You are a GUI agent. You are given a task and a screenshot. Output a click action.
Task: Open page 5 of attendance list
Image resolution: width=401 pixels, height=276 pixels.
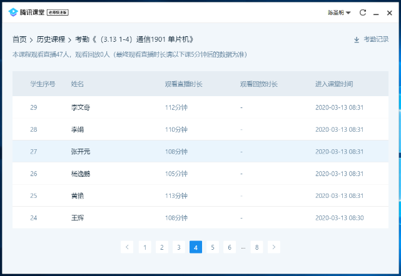(212, 247)
